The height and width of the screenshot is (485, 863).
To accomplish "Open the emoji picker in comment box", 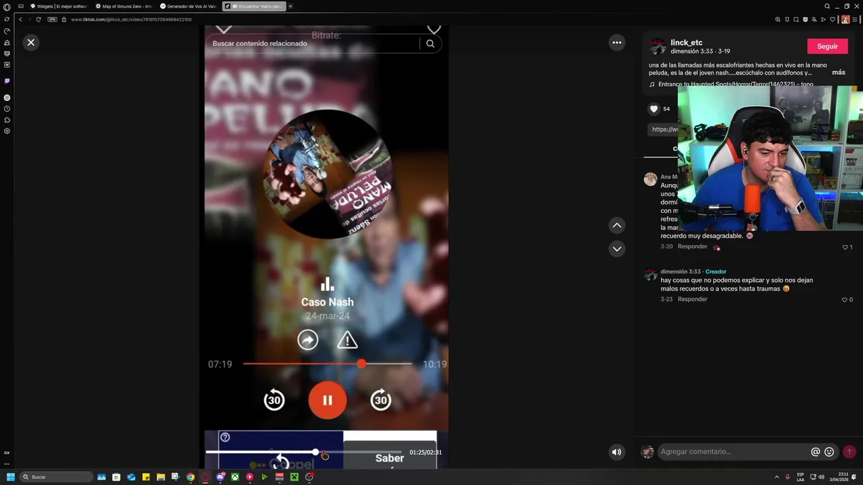I will point(829,452).
